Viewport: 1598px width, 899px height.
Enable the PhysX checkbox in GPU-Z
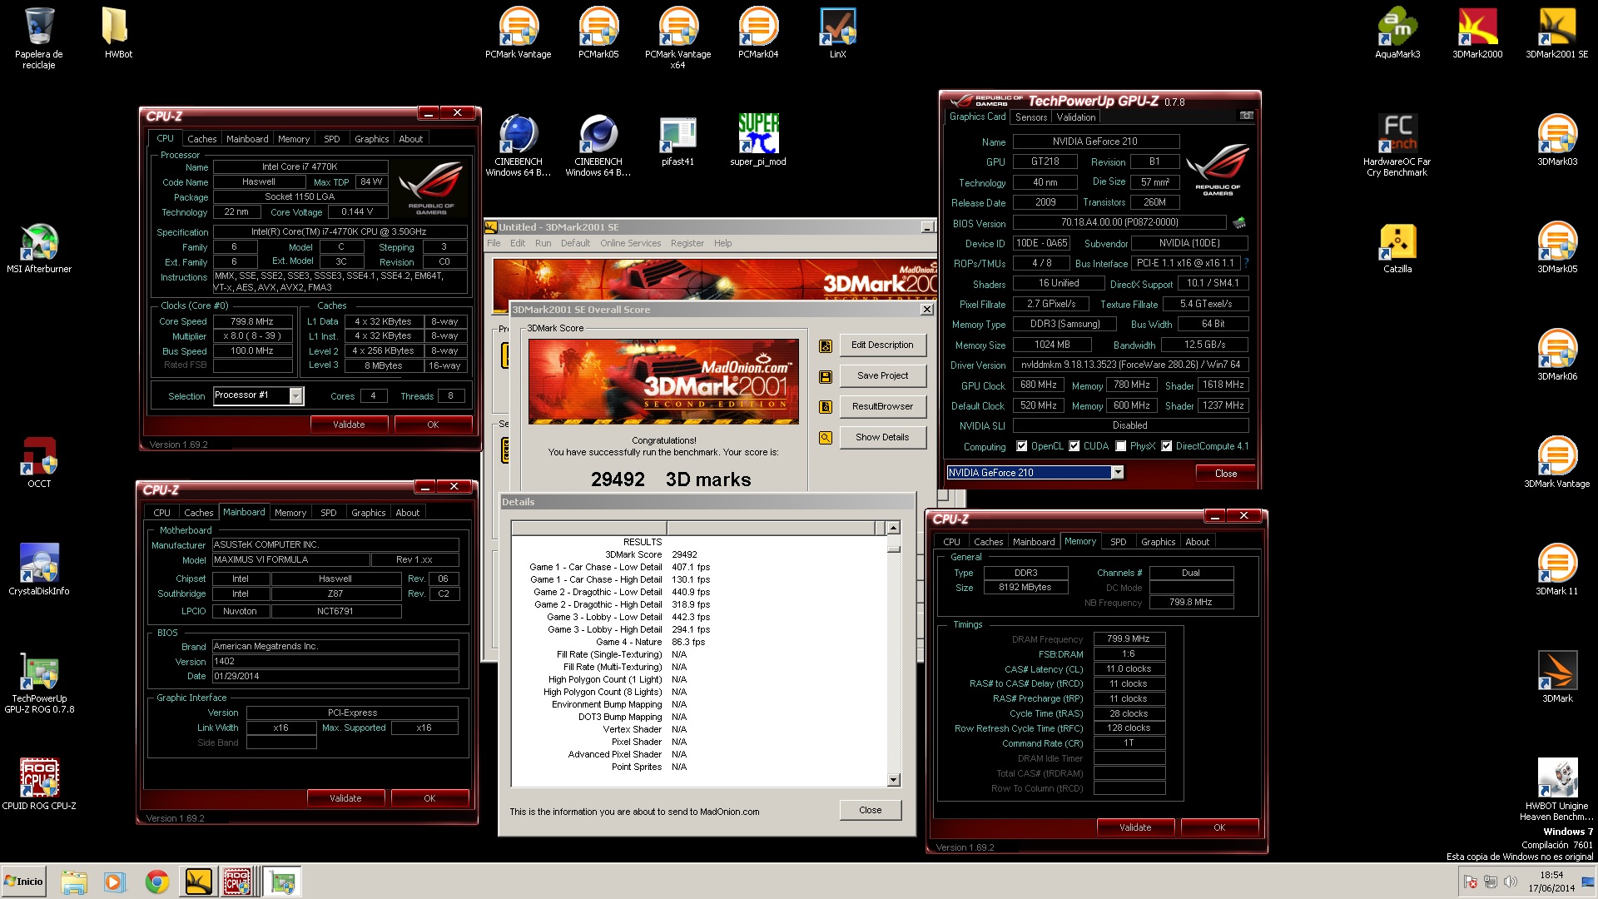coord(1121,446)
